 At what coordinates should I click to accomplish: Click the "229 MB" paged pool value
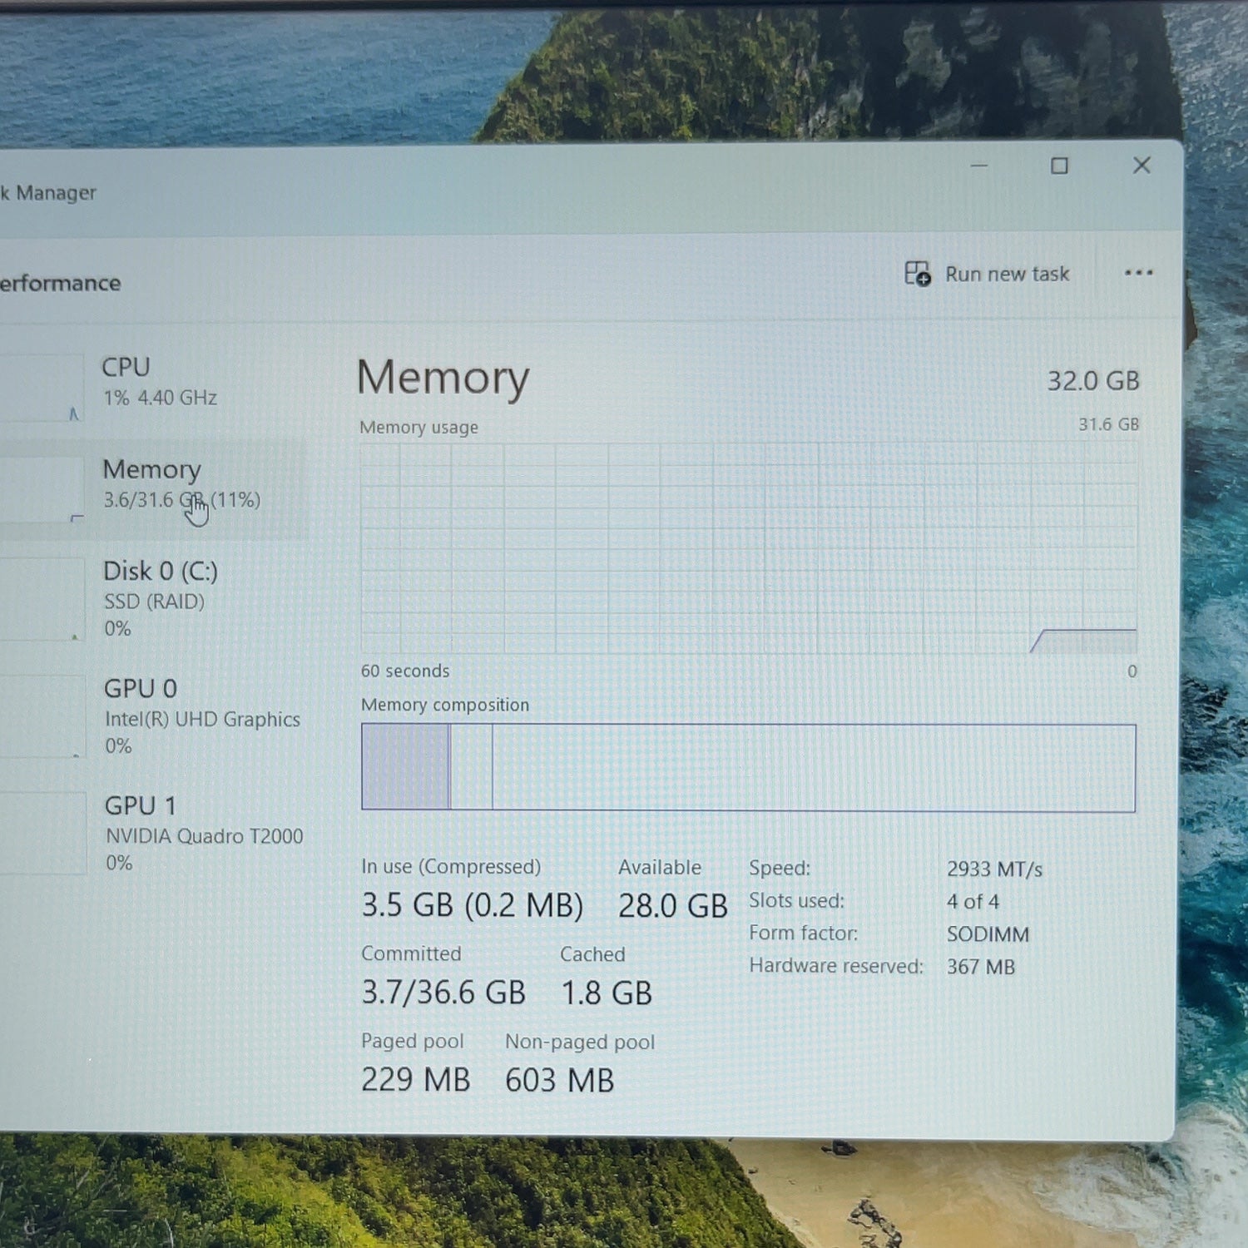(416, 1080)
